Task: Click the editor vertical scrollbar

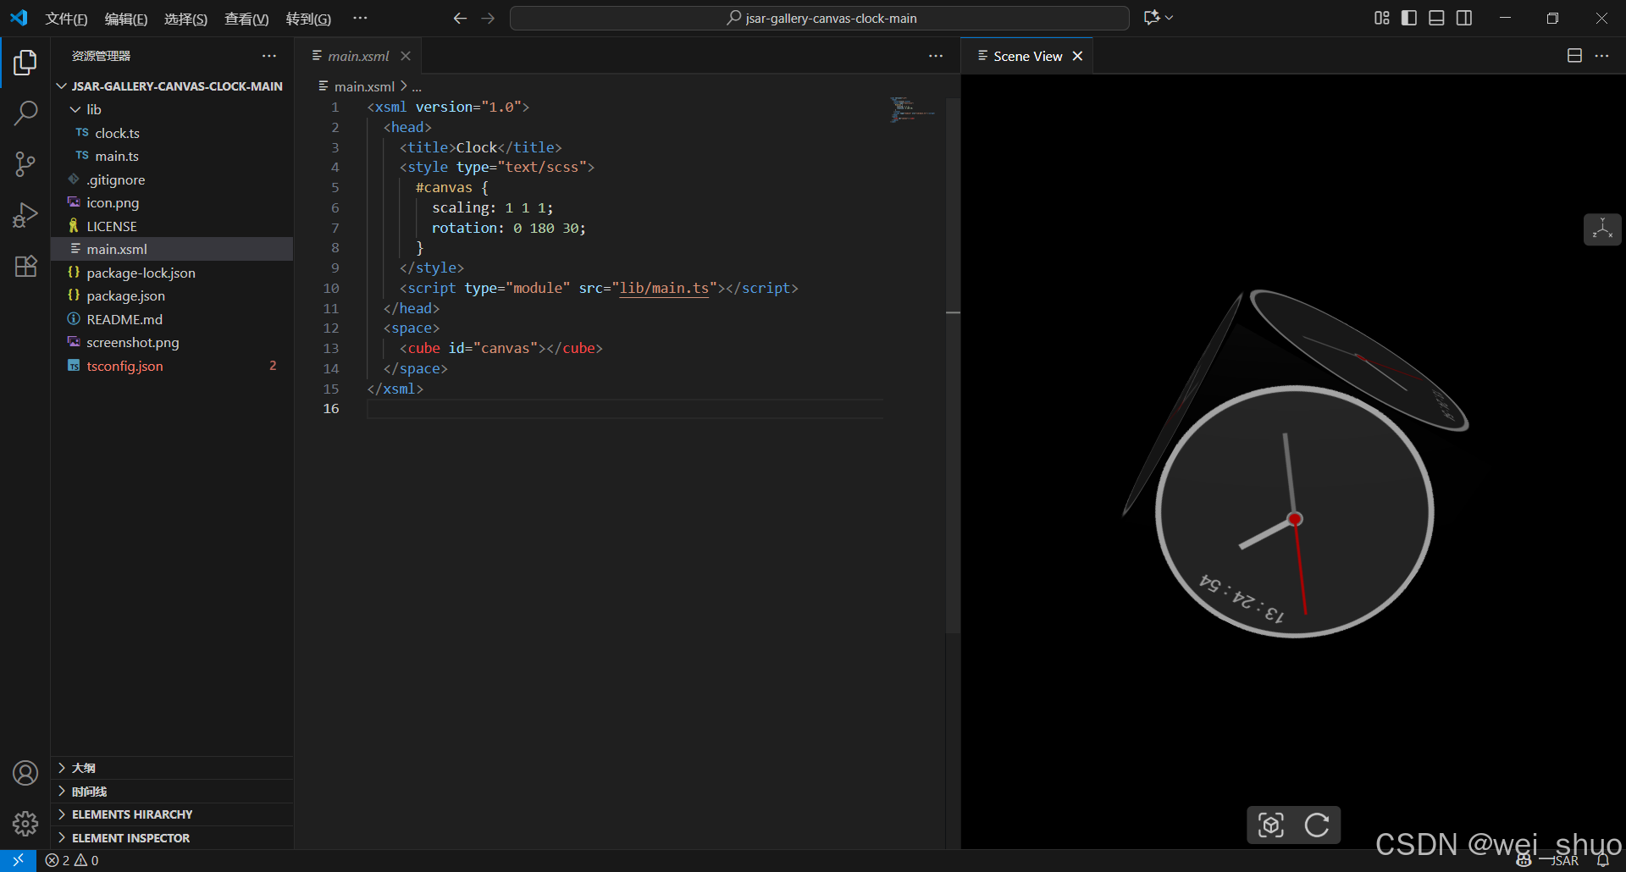Action: (x=953, y=366)
